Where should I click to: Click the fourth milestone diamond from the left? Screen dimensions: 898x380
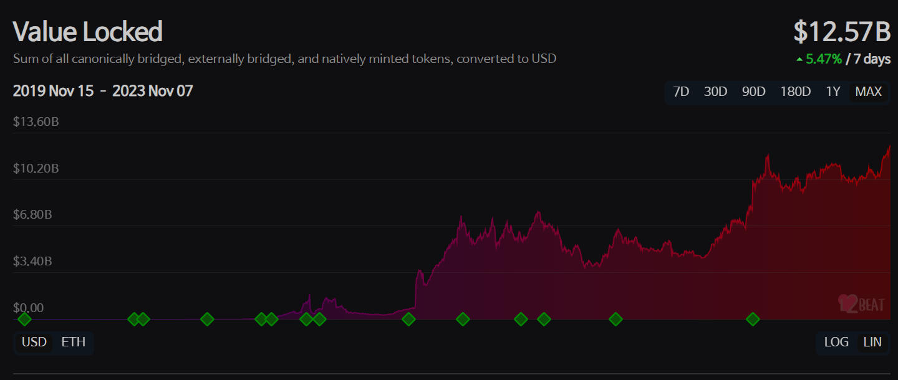[207, 320]
